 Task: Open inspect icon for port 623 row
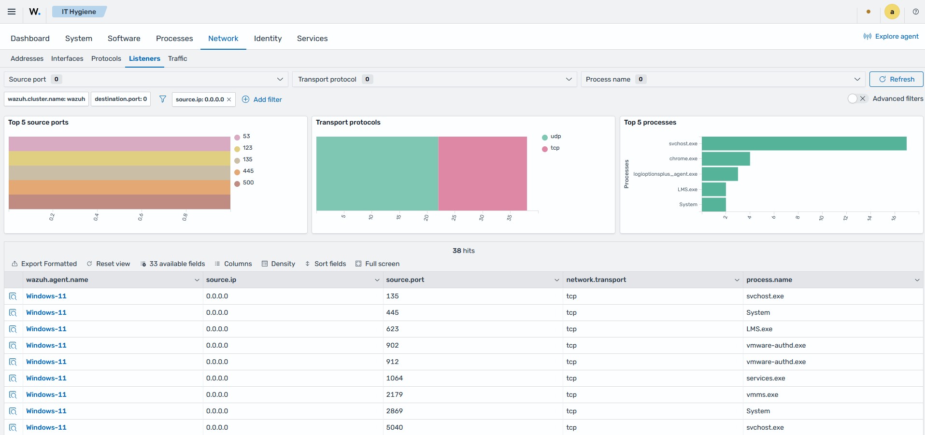(13, 329)
